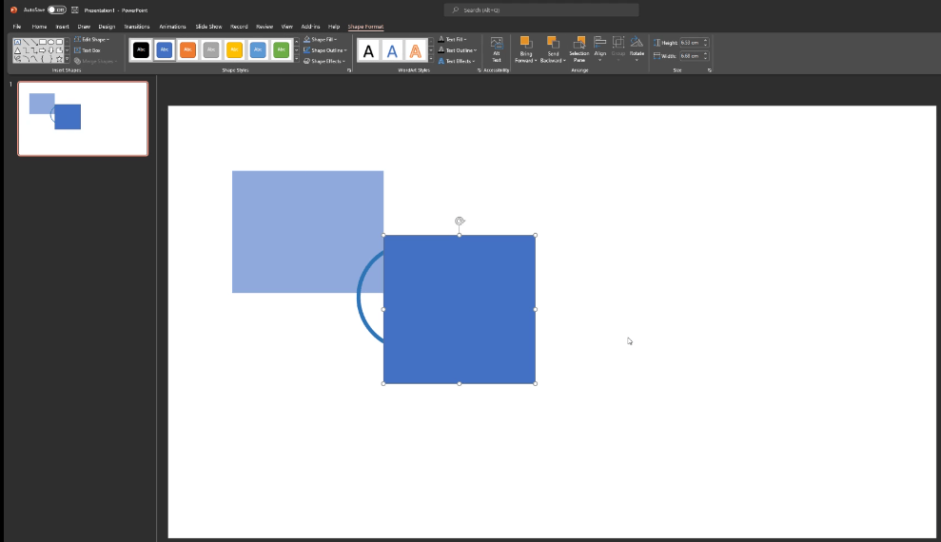Click the selected dark blue square
Image resolution: width=941 pixels, height=542 pixels.
[x=460, y=309]
